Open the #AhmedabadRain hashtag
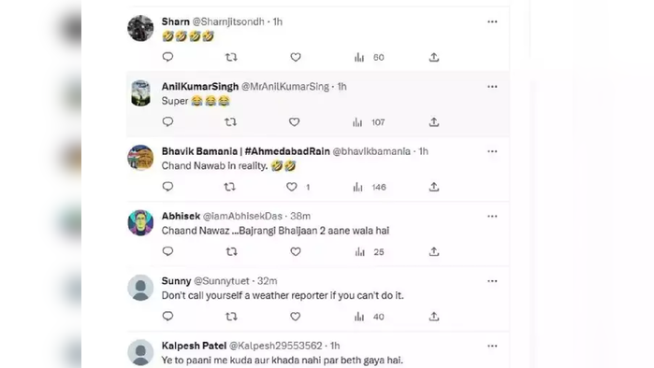Viewport: 654px width, 368px height. [x=287, y=151]
